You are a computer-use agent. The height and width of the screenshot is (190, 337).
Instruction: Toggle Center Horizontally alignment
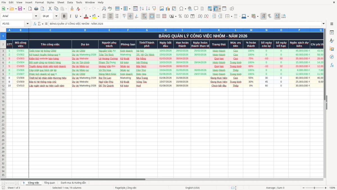110,16
